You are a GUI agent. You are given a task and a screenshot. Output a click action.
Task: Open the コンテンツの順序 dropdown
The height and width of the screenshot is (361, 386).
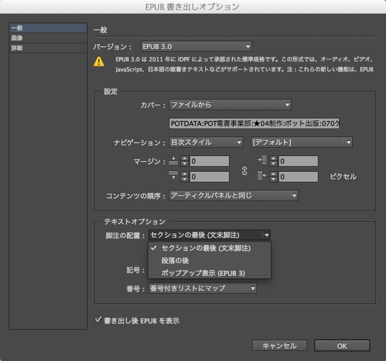coord(233,196)
